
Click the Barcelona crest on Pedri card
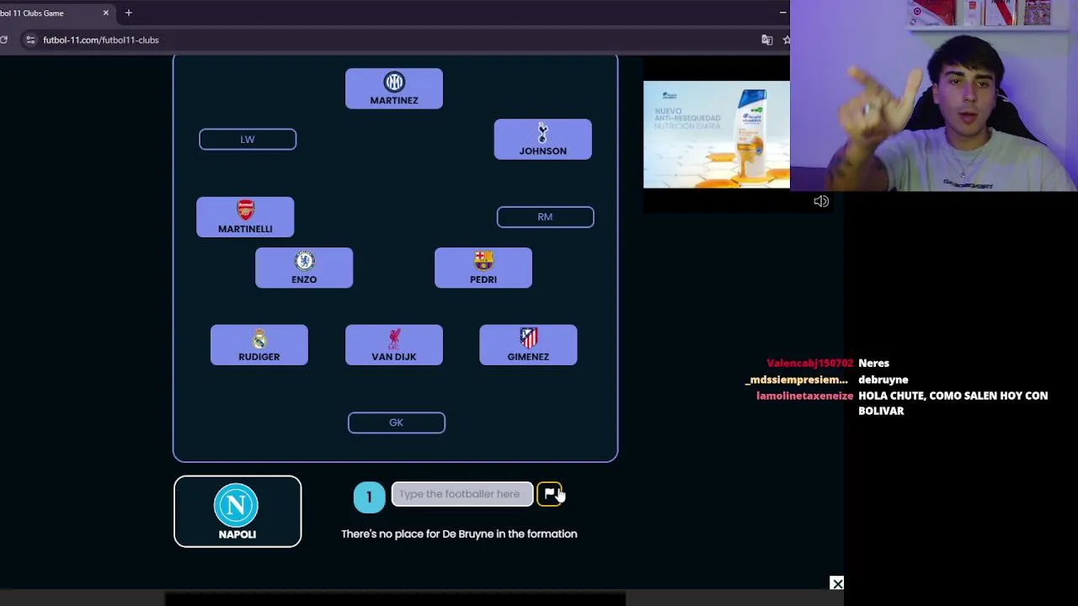(x=483, y=261)
